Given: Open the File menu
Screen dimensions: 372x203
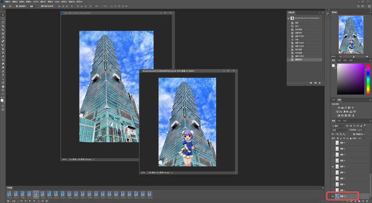Looking at the screenshot, I should [x=8, y=2].
